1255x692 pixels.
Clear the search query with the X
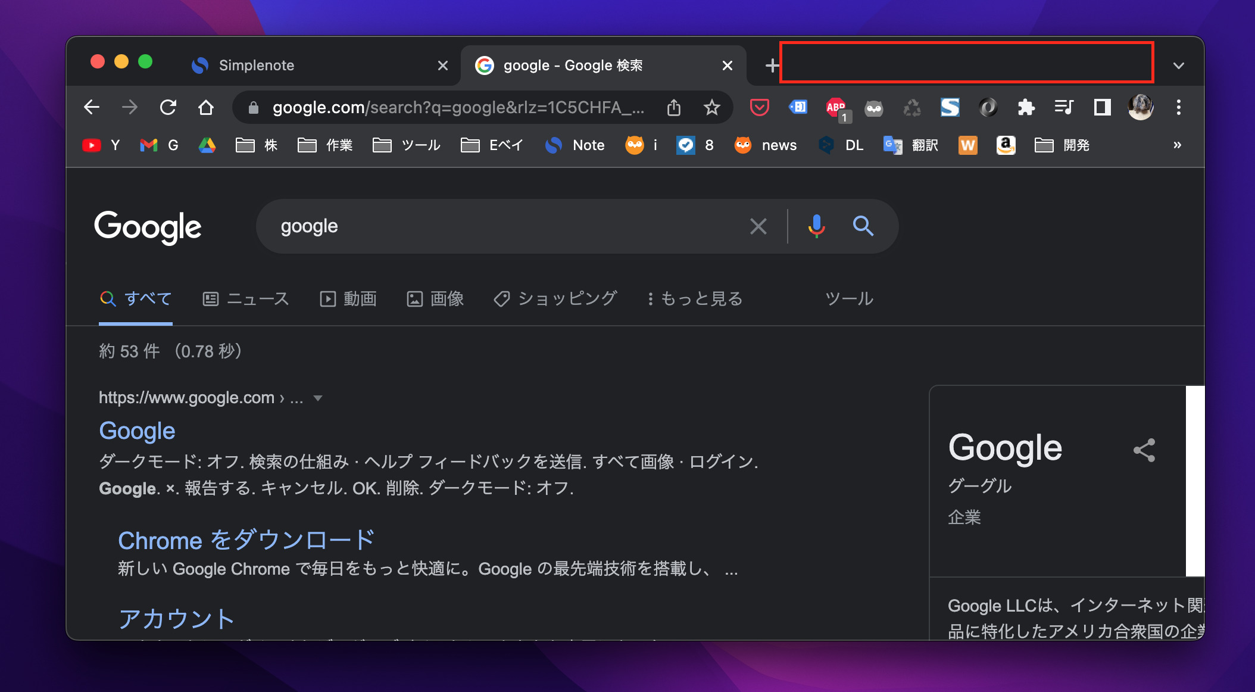pos(758,226)
